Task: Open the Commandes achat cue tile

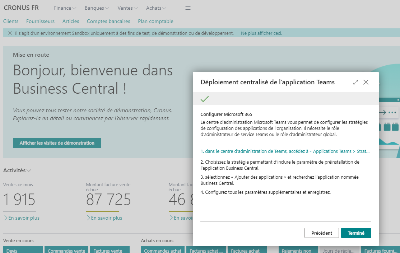Action: (163, 250)
